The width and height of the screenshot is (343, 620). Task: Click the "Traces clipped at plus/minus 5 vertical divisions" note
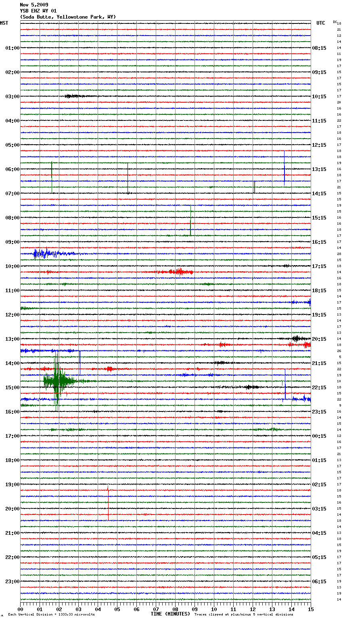click(244, 614)
